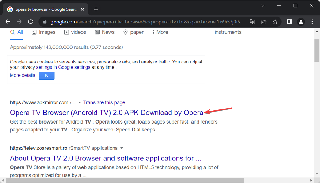Share this page from the address bar
The height and width of the screenshot is (183, 320).
coord(264,22)
